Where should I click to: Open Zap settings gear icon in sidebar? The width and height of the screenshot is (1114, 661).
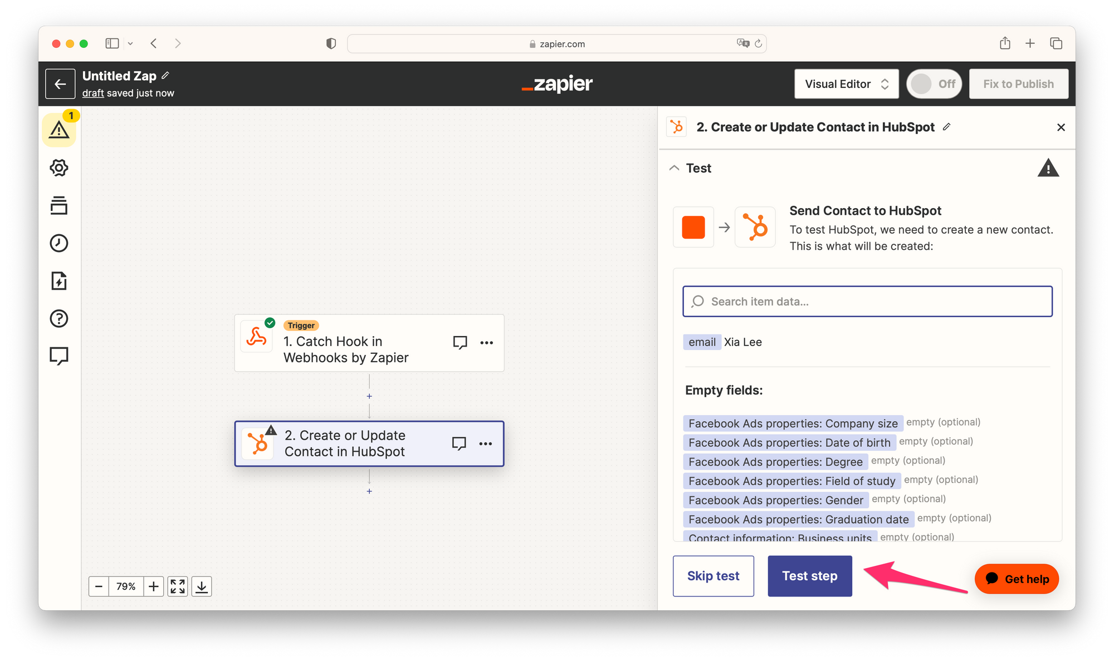tap(59, 167)
